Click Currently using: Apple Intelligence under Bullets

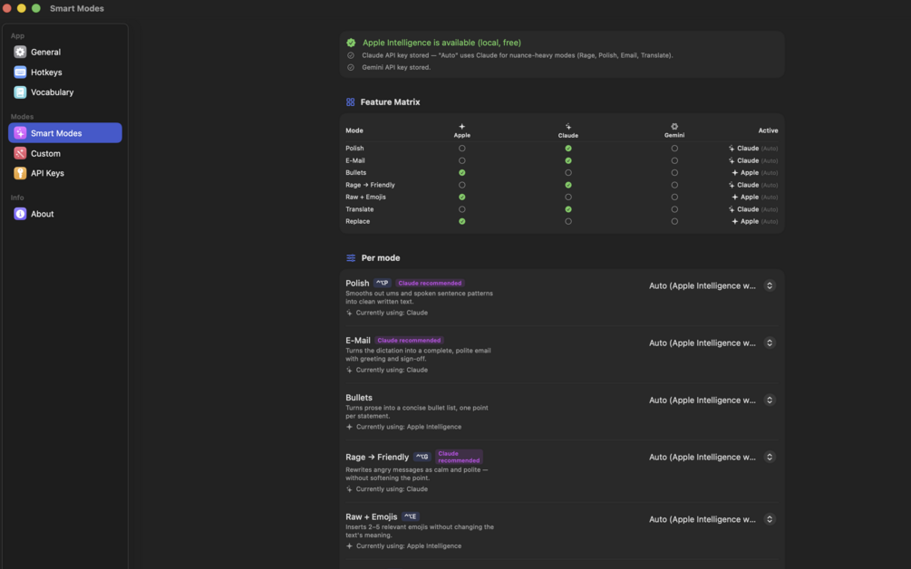pos(409,427)
